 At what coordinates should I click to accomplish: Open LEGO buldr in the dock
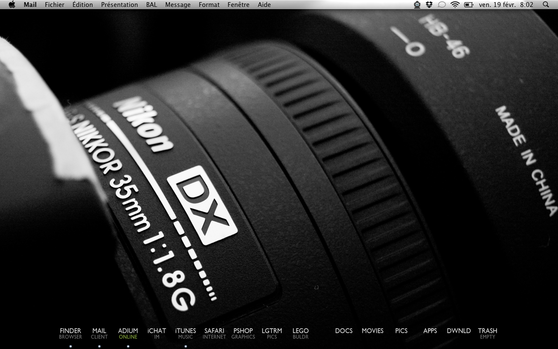(x=301, y=334)
